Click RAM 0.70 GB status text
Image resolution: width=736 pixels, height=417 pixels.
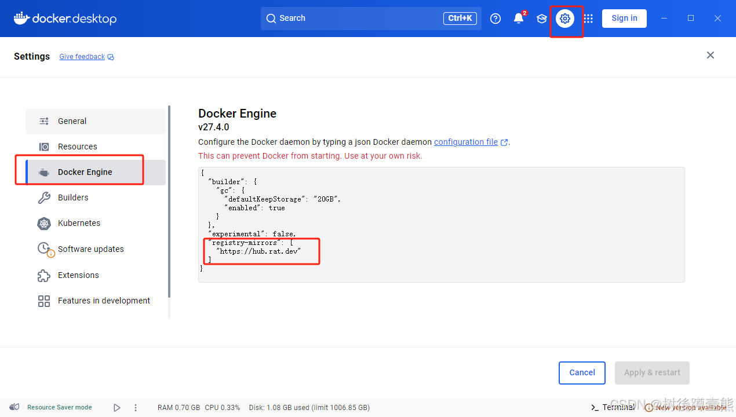pyautogui.click(x=178, y=408)
